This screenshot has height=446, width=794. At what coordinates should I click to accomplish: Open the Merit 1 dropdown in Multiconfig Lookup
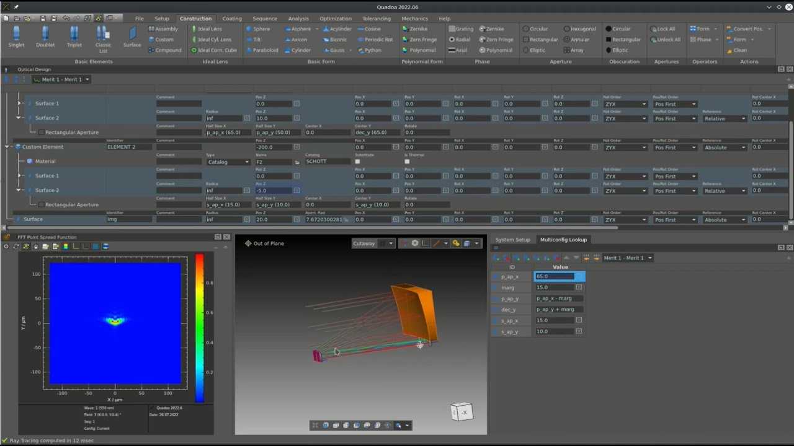[628, 258]
